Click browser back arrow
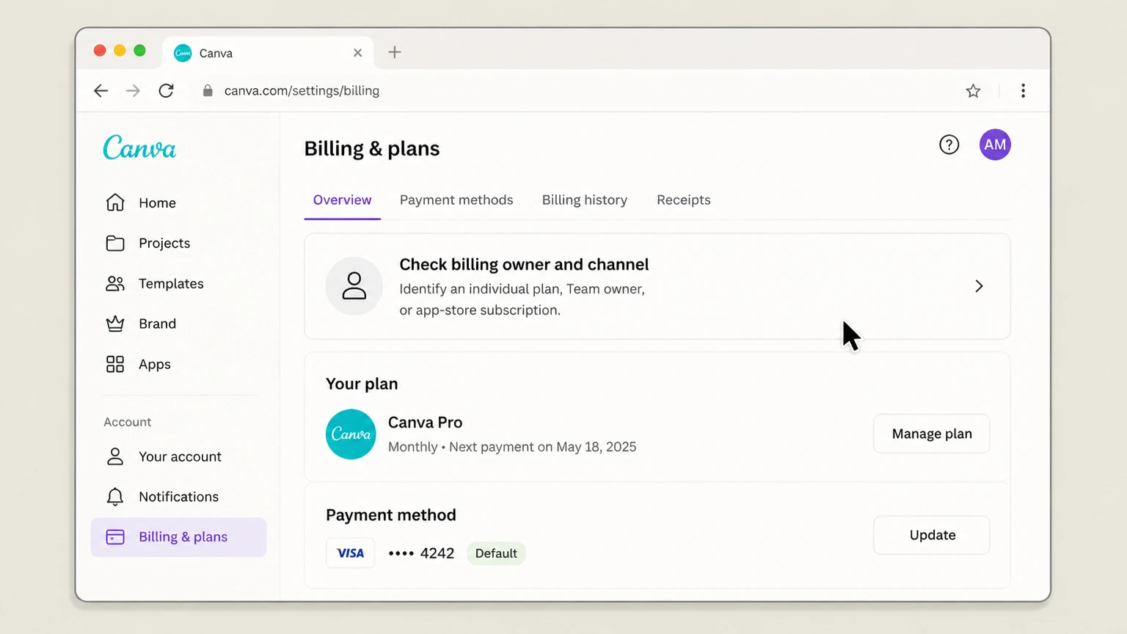 pos(101,90)
